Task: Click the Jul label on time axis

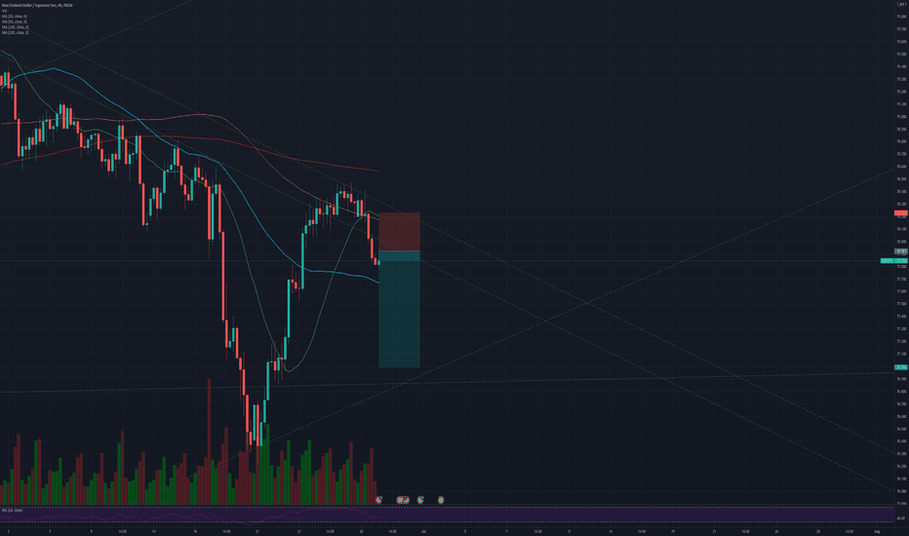Action: 423,531
